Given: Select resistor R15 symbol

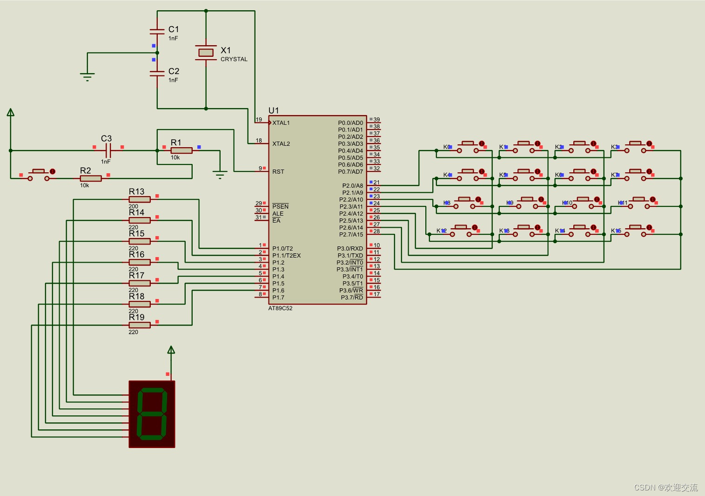Looking at the screenshot, I should [139, 241].
